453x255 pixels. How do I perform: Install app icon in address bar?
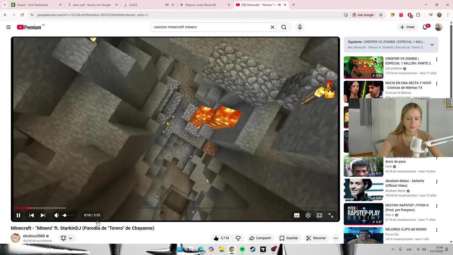(346, 15)
